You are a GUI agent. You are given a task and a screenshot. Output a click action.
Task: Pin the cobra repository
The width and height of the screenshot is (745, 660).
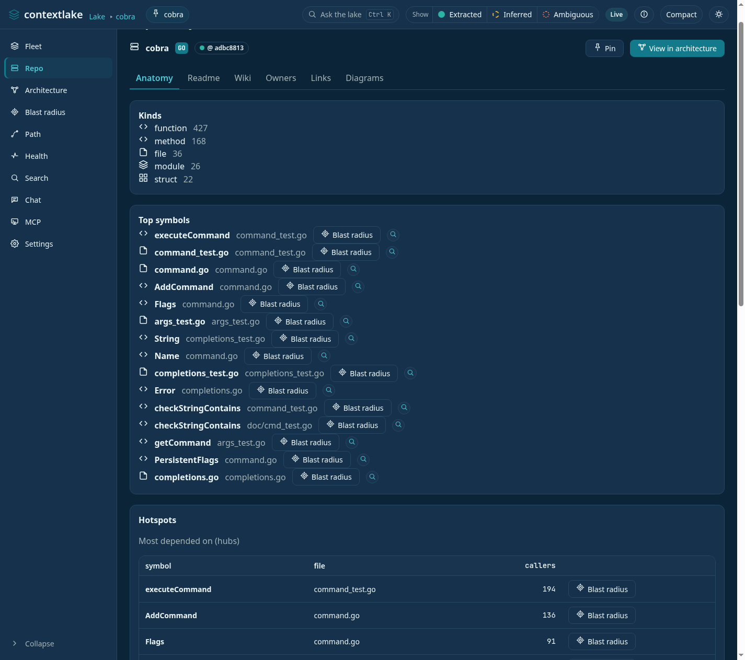604,48
